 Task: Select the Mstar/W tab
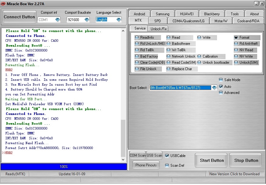click(221, 21)
